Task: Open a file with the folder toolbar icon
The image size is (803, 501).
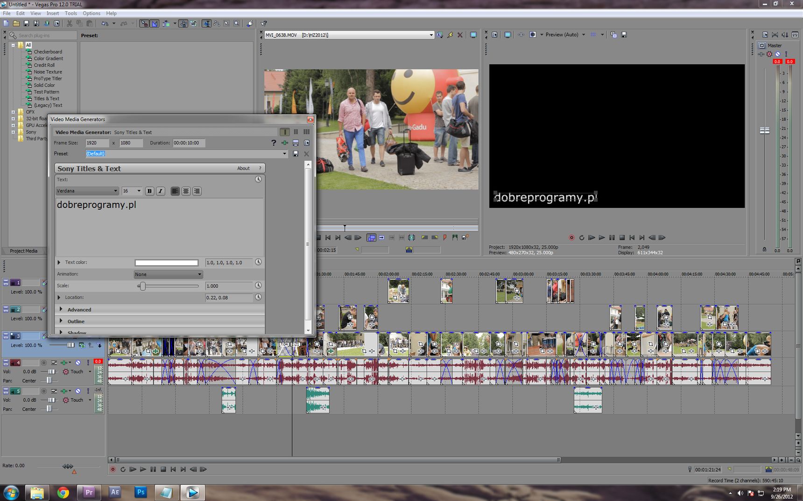Action: [x=16, y=23]
